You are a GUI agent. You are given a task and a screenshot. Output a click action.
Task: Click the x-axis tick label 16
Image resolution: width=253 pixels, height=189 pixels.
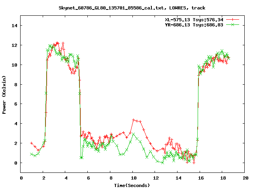(x=201, y=178)
